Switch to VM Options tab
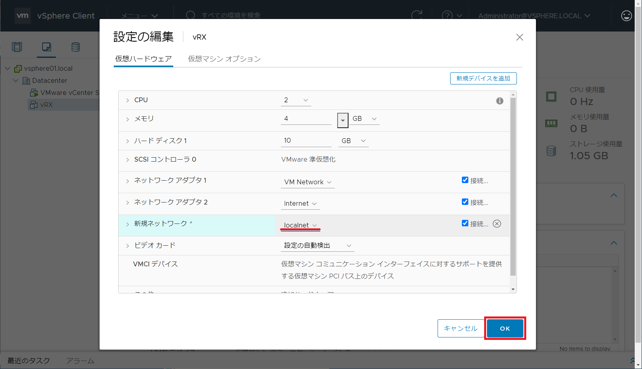The image size is (642, 369). point(224,59)
